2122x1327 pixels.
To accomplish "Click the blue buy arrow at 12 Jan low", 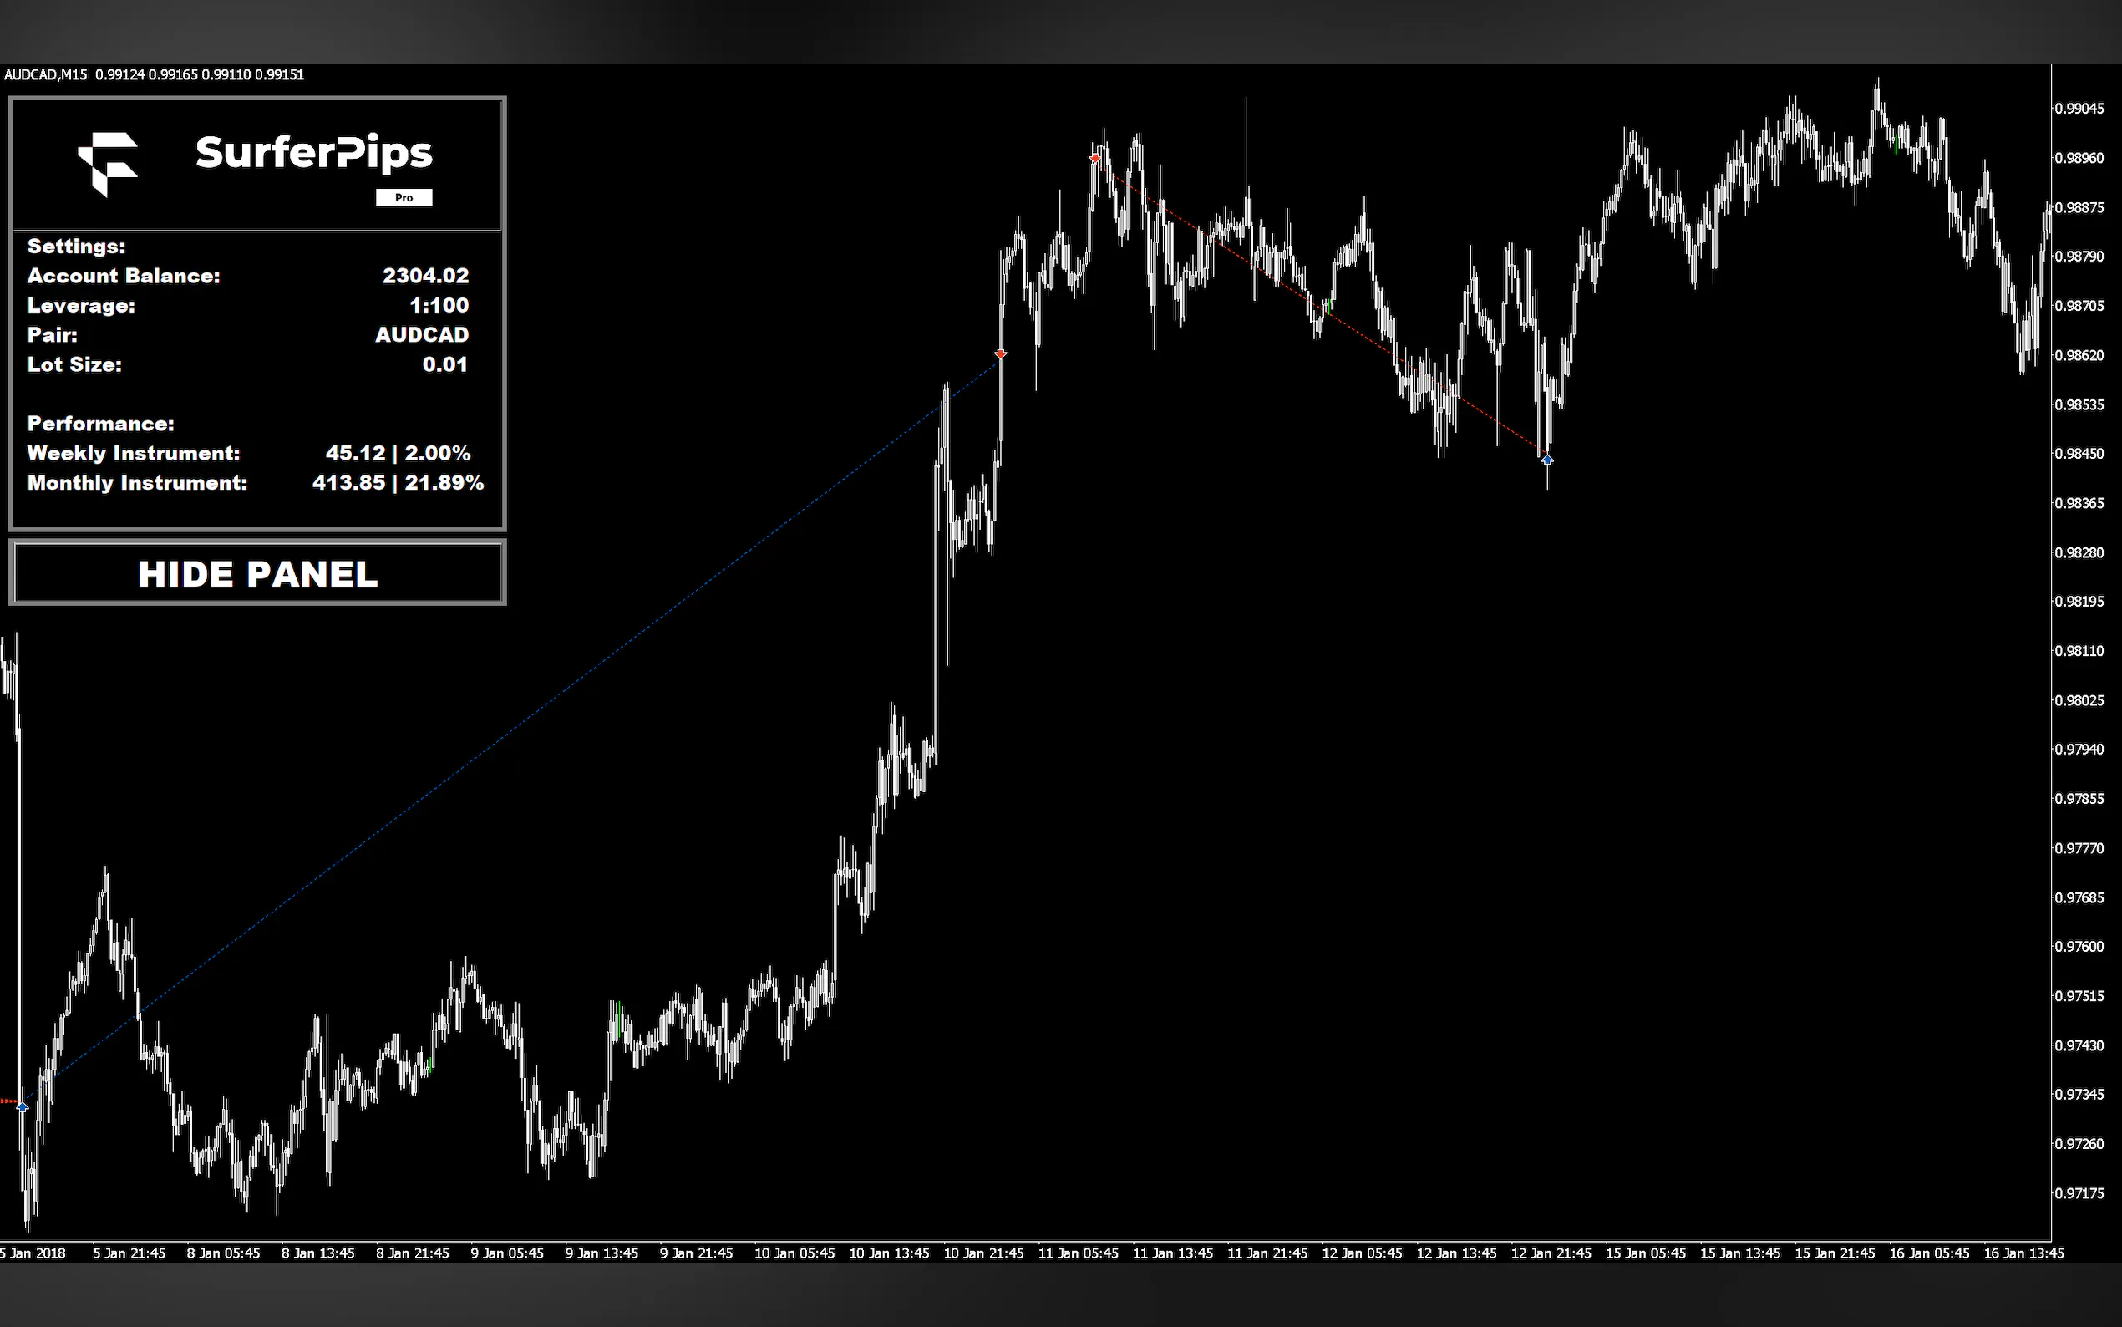I will [1547, 459].
